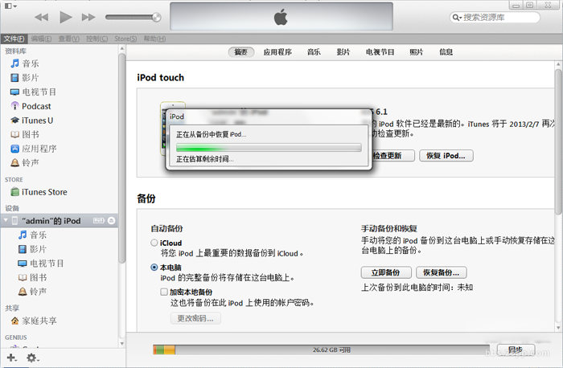Click the volume slider knob
563x368 pixels.
pyautogui.click(x=157, y=17)
